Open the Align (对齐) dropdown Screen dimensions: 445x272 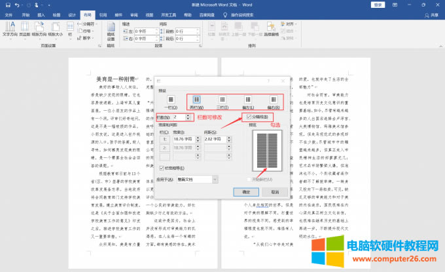point(289,24)
